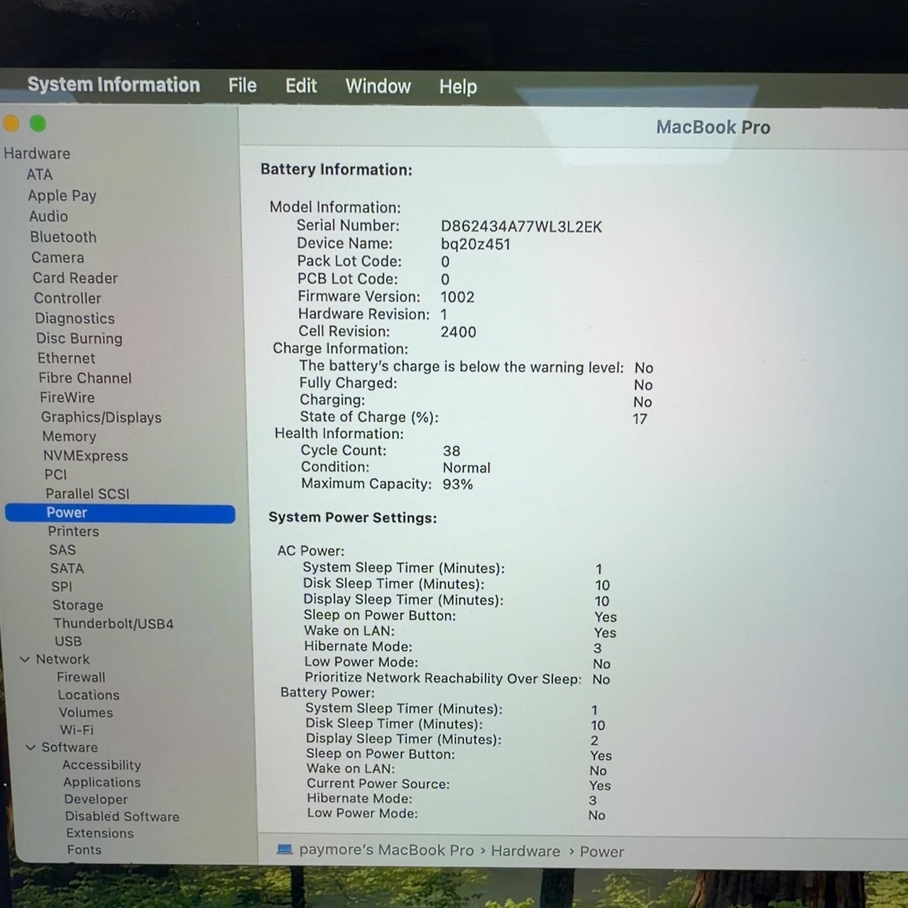Click the Condition value Normal
The height and width of the screenshot is (908, 908).
coord(466,468)
